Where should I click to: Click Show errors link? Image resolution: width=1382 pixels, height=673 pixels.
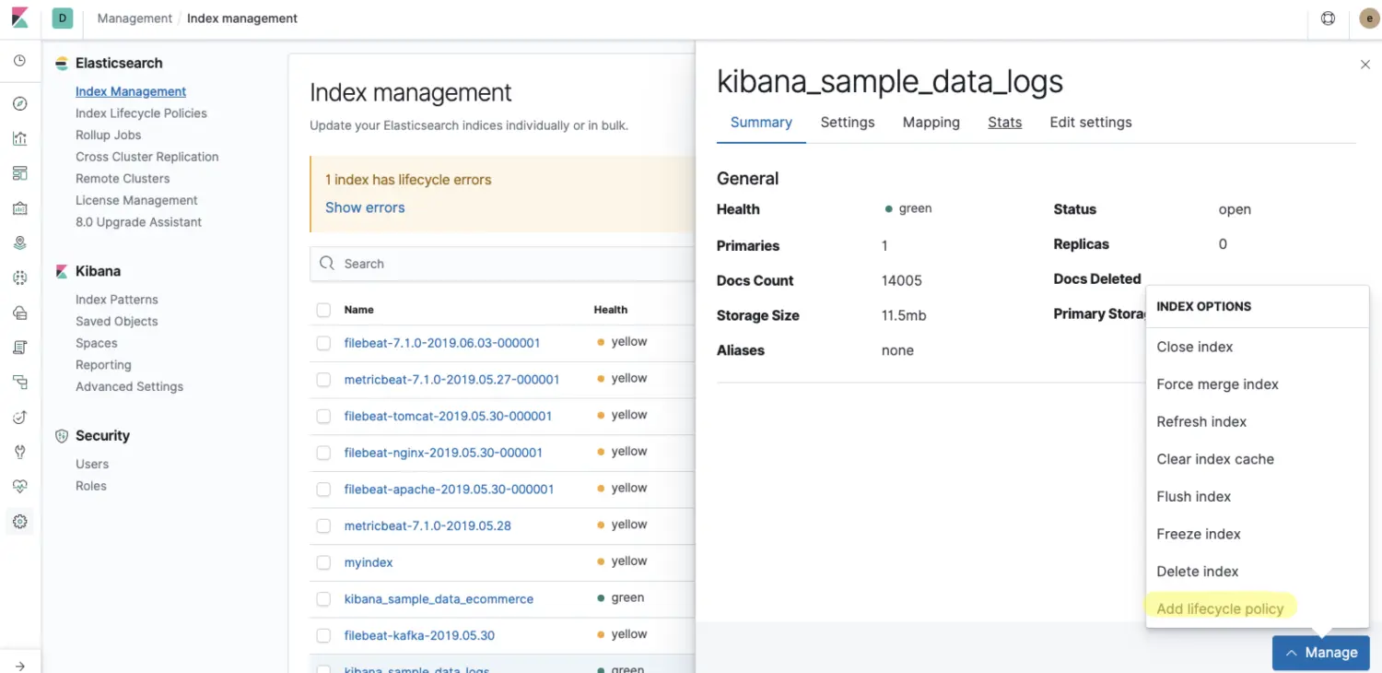(365, 207)
